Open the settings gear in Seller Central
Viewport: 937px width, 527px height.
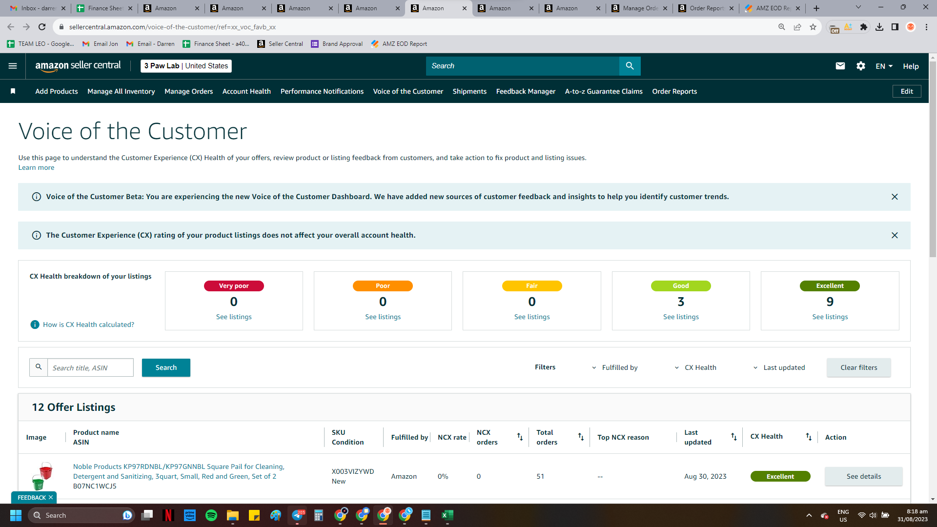(x=861, y=66)
